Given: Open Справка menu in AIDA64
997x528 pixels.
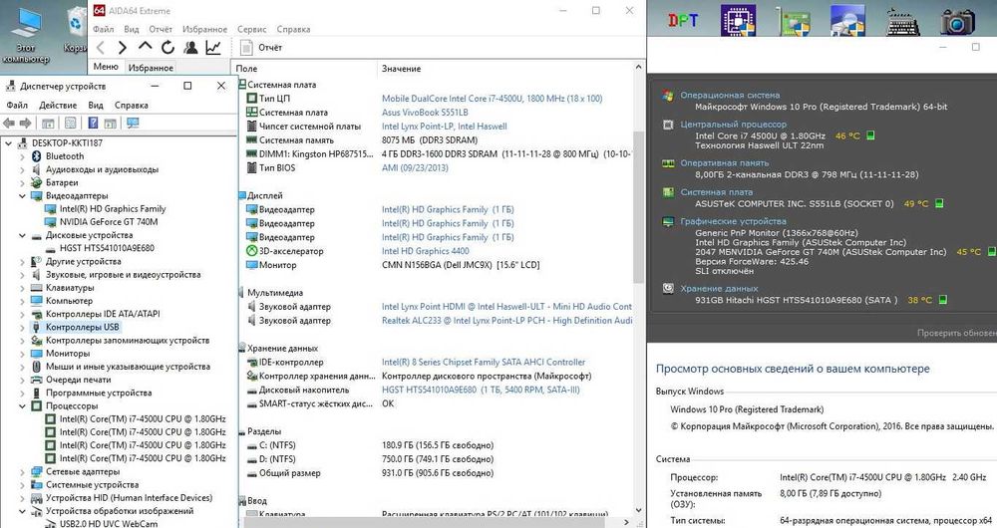Looking at the screenshot, I should coord(293,29).
